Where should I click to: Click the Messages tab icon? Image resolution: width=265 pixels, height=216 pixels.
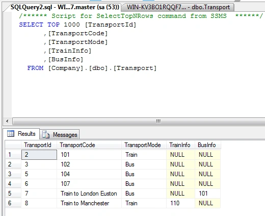[46, 134]
